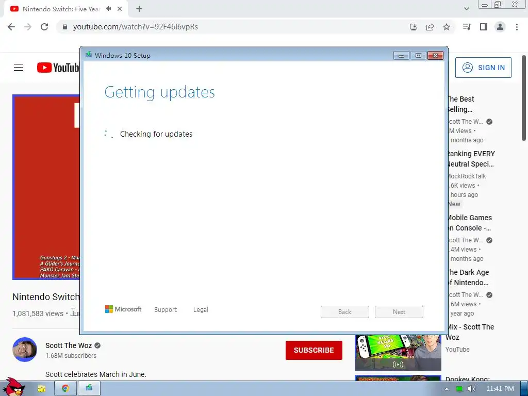Click the video player in YouTube
The height and width of the screenshot is (396, 528).
(46, 187)
